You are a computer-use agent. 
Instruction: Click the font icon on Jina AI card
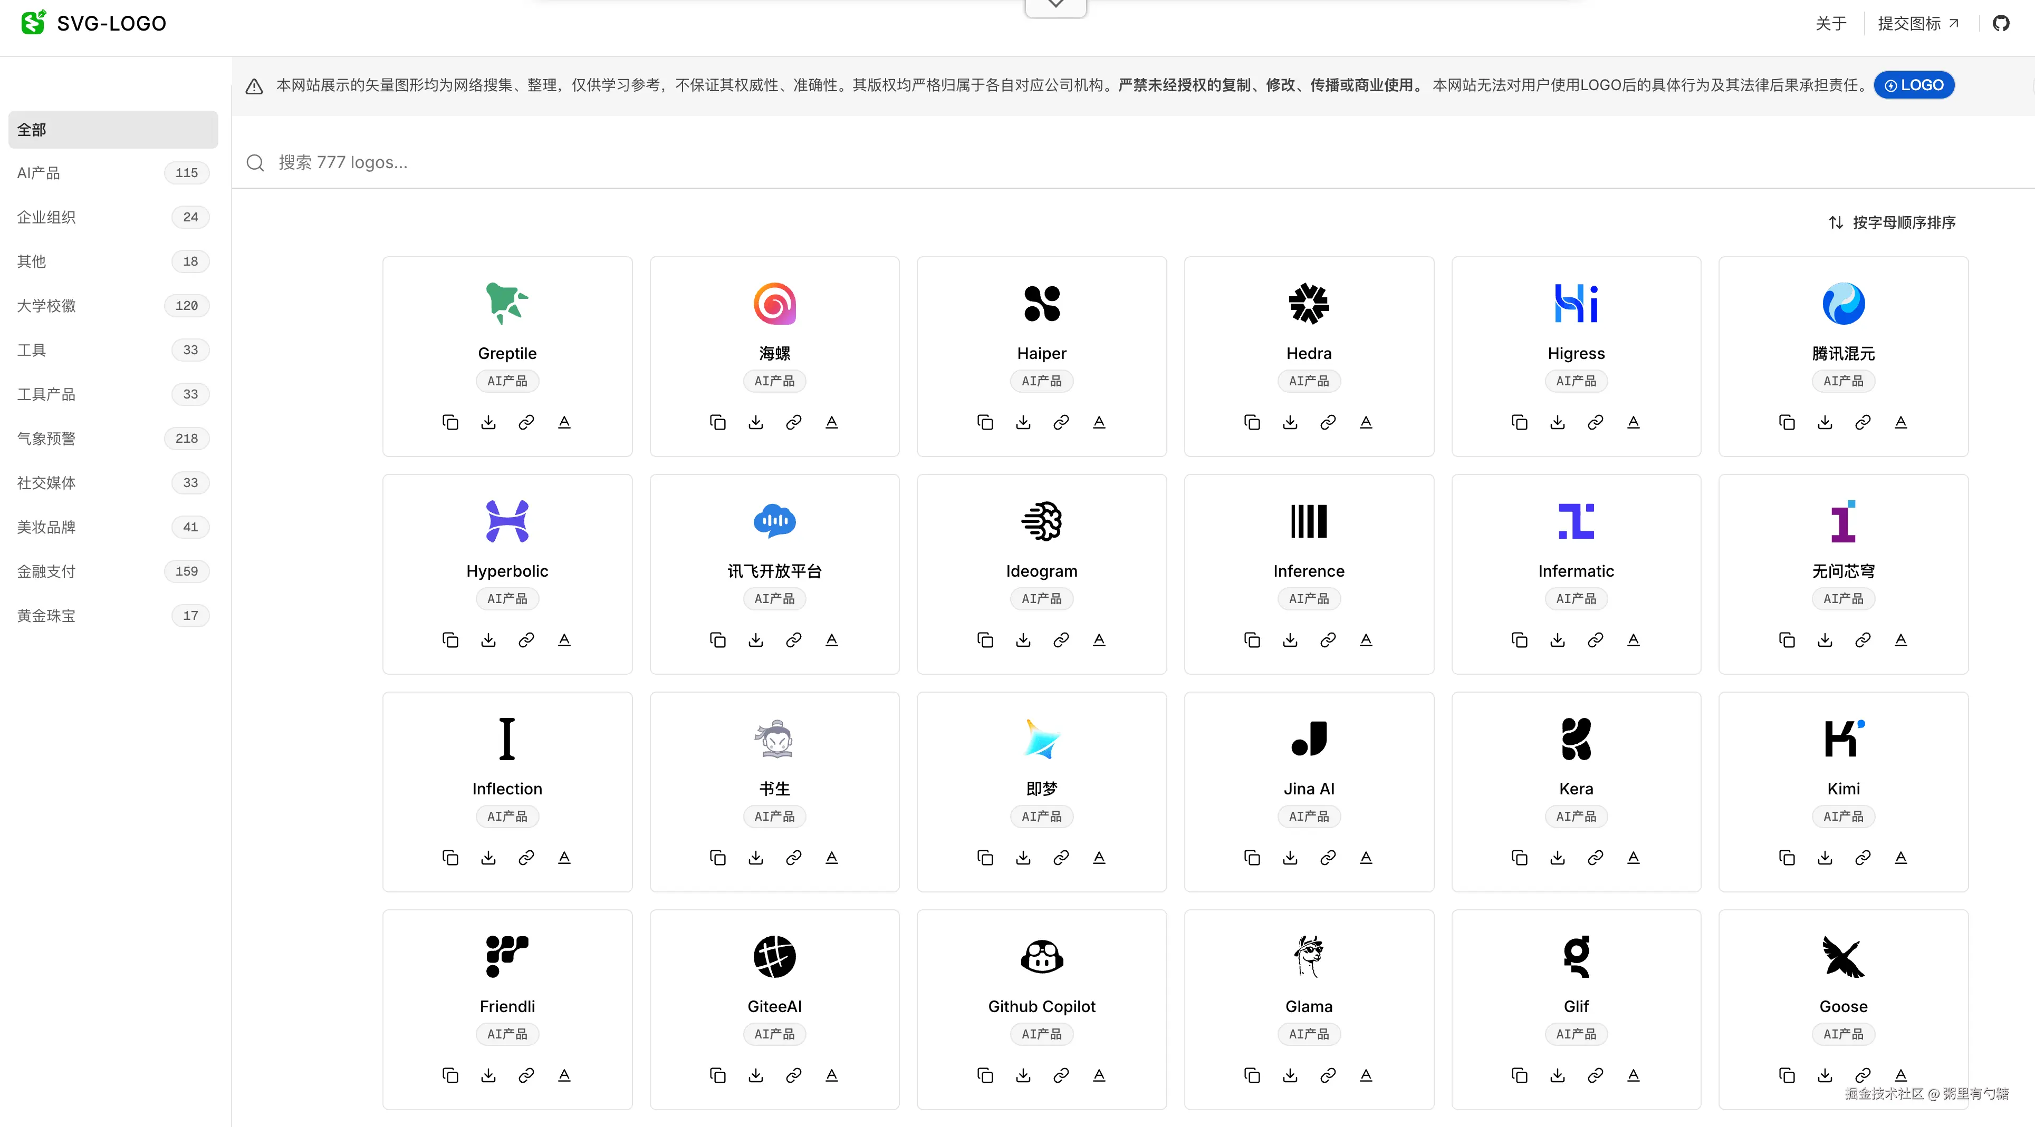click(1366, 858)
